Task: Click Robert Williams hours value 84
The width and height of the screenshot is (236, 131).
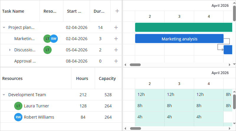Action: (83, 117)
